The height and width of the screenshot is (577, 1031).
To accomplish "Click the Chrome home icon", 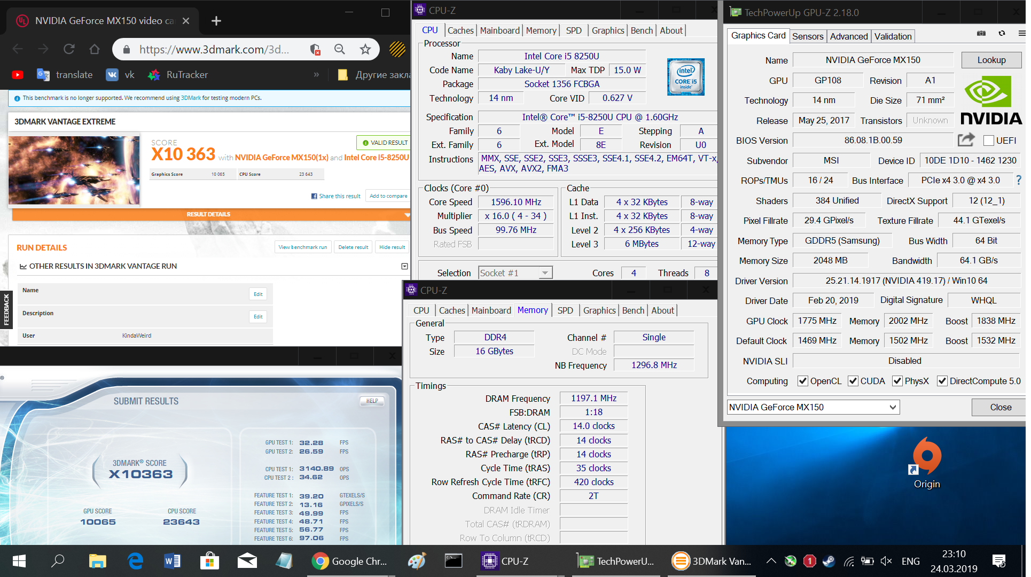I will [95, 49].
